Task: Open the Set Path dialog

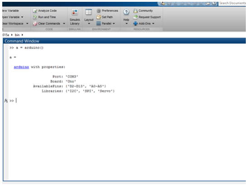Action: coord(105,17)
